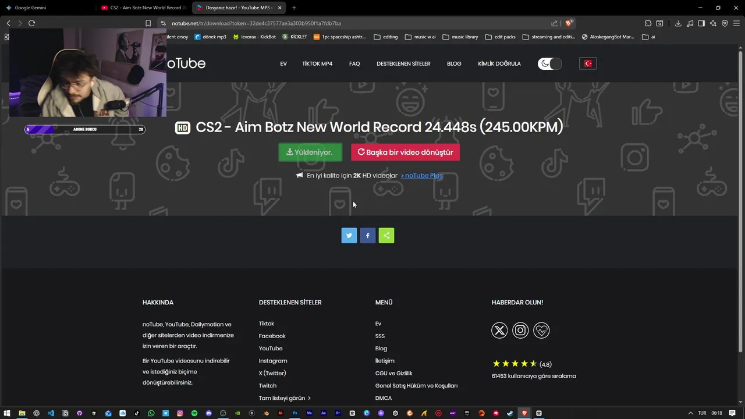Click the Brave VPN shield icon
Viewport: 745px width, 419px height.
[x=725, y=23]
